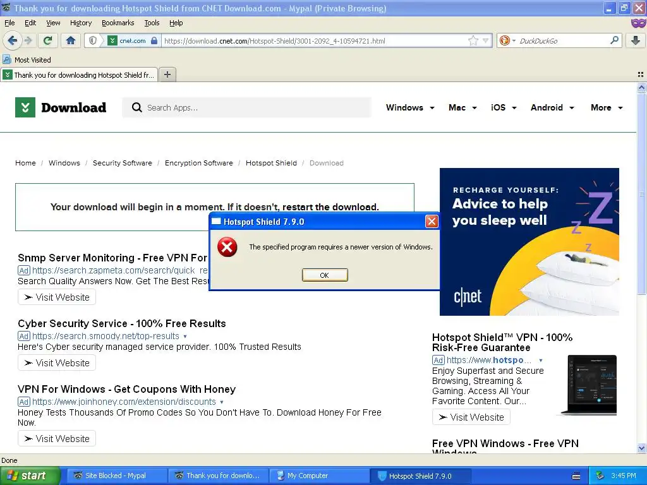Open DuckDuckGo search engine selector
Viewport: 647px width, 485px height.
507,40
